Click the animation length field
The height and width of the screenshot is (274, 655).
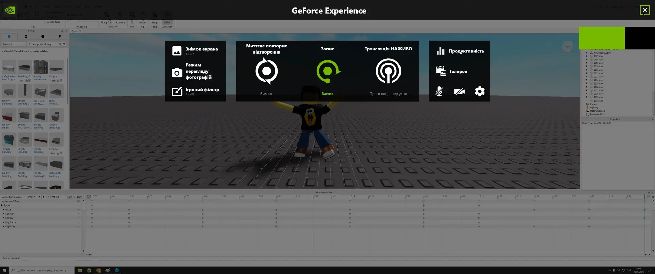79,197
